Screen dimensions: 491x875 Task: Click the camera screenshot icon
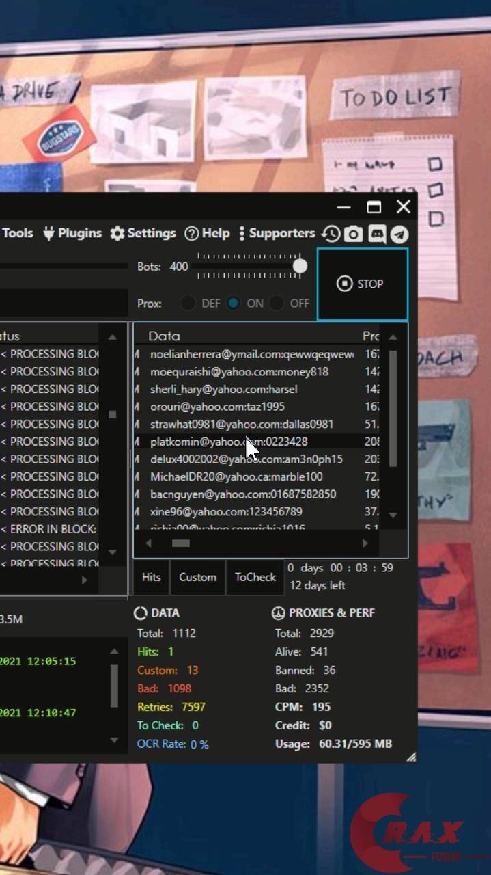pos(353,234)
